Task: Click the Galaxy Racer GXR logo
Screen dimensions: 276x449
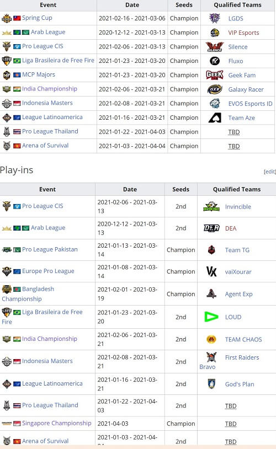Action: (x=215, y=89)
